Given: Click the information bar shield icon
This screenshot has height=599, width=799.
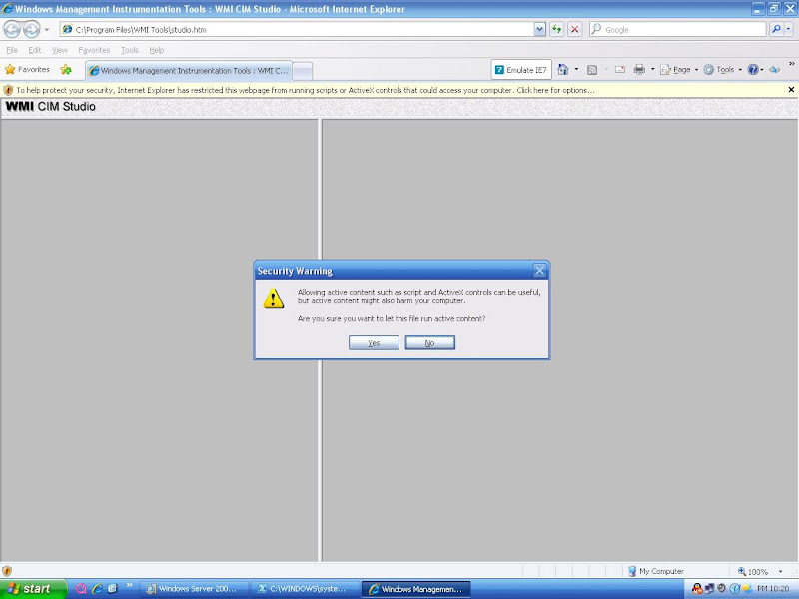Looking at the screenshot, I should tap(8, 90).
